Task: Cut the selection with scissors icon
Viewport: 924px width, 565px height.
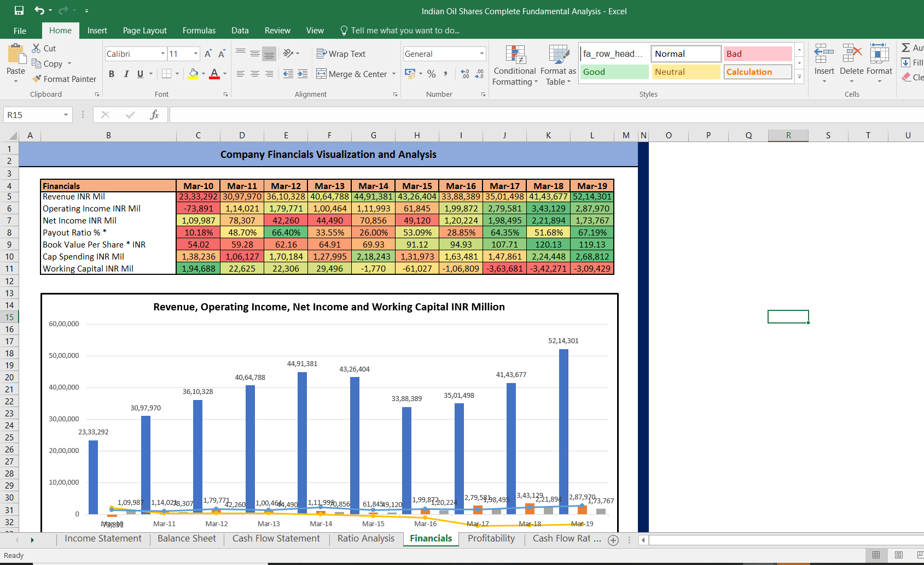Action: pyautogui.click(x=37, y=48)
